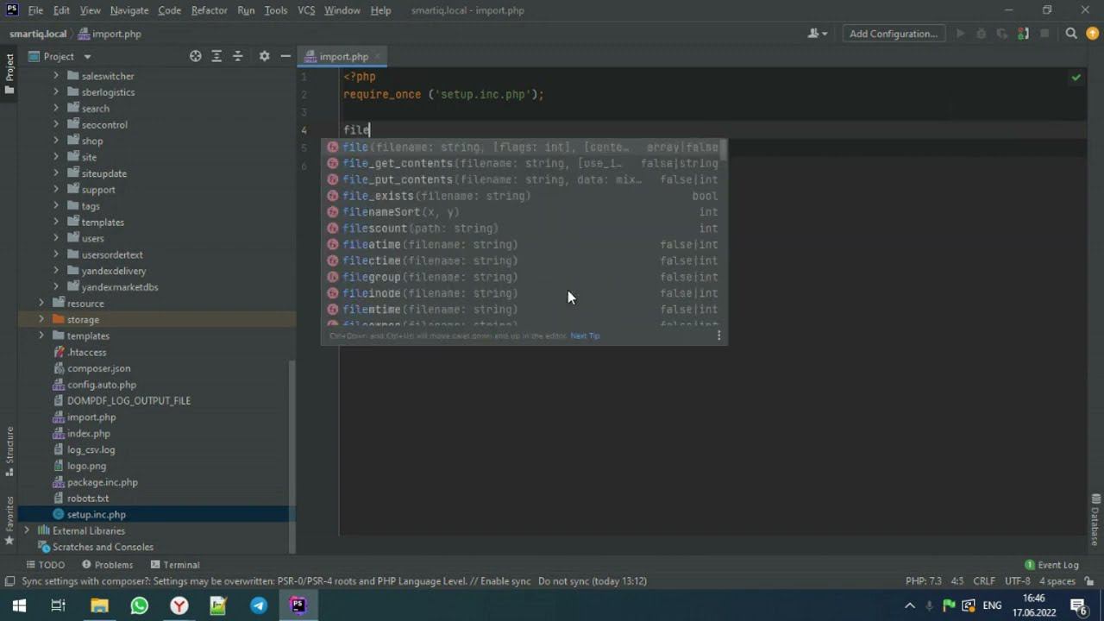The height and width of the screenshot is (621, 1104).
Task: Open the TODO tool window
Action: tap(45, 565)
